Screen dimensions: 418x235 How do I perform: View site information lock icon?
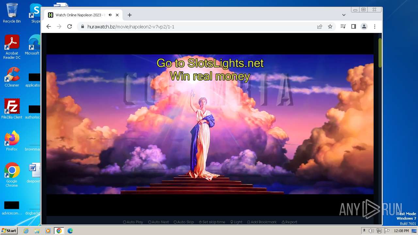coord(82,27)
